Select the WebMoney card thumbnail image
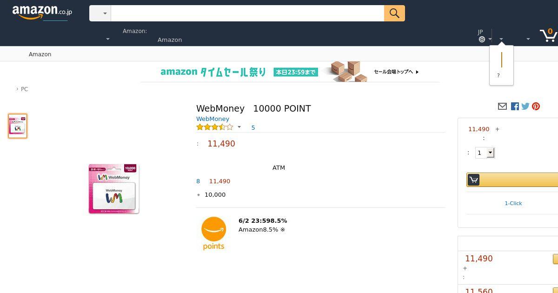558x293 pixels. 18,126
